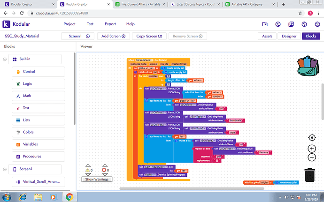324x202 pixels.
Task: Collapse the Screen1 component tree
Action: (5, 169)
